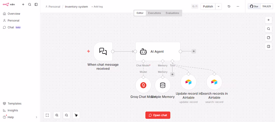Open Chat beta in sidebar
The image size is (275, 122).
[12, 27]
